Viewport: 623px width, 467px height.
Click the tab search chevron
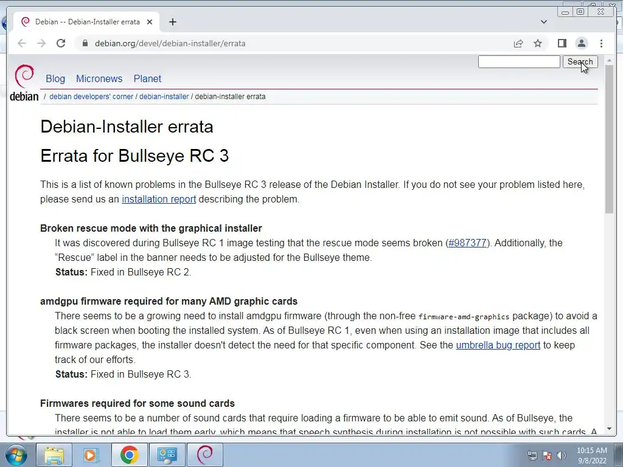click(x=543, y=22)
